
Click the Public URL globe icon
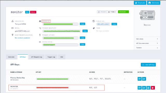[x=94, y=21]
